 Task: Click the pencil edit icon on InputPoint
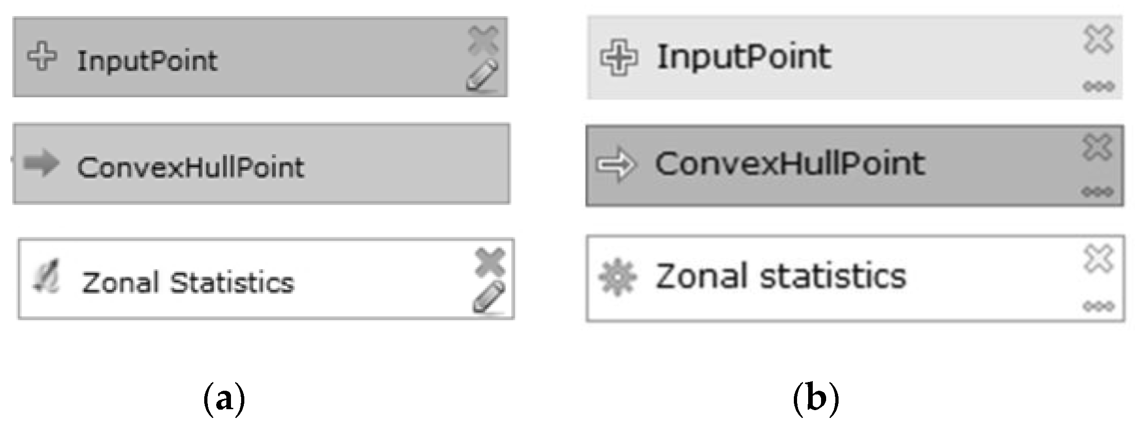coord(482,75)
